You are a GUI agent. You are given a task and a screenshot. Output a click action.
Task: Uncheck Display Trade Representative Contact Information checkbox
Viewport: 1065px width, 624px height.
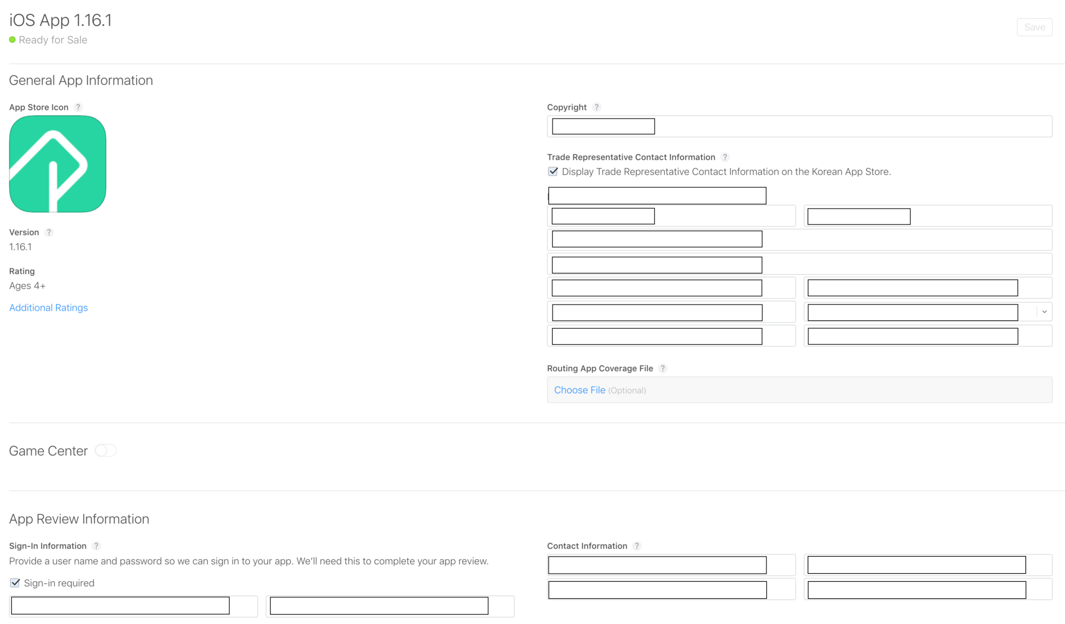[x=553, y=171]
